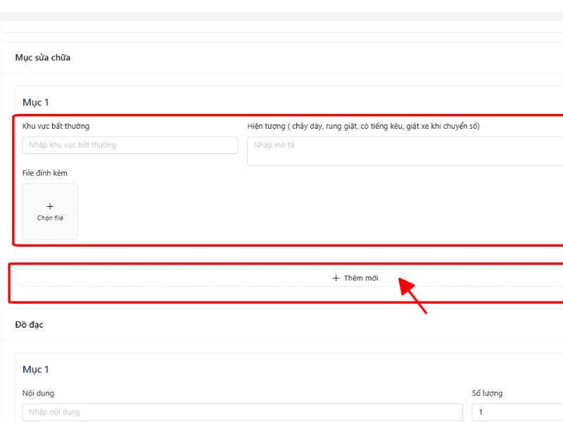Select Mục 1 title in the Mục sửa chữa section

pos(35,103)
